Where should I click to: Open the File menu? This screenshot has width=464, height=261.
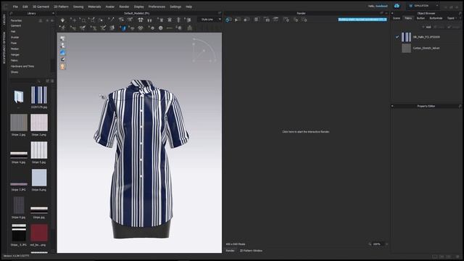pyautogui.click(x=15, y=7)
